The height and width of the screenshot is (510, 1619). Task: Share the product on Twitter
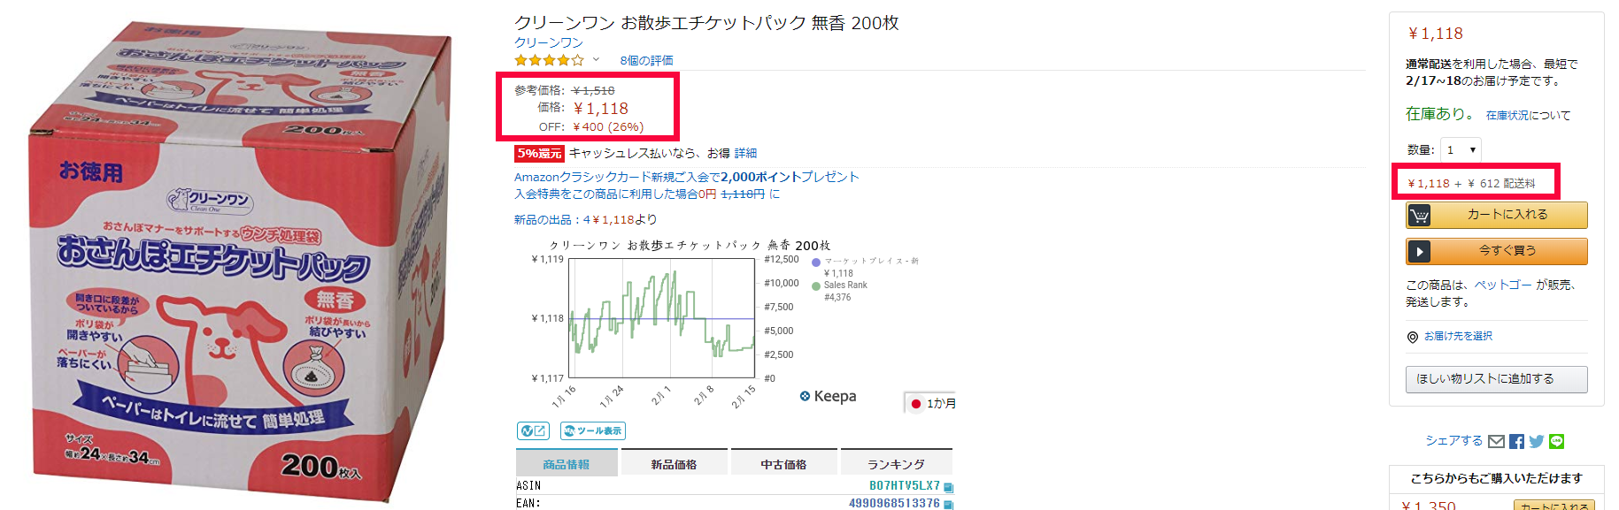click(x=1536, y=442)
